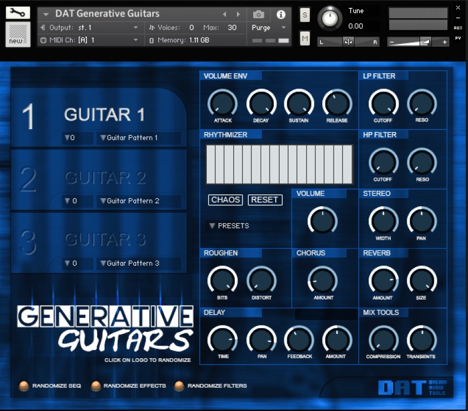Open the Guitar Pattern 1 dropdown
The image size is (468, 411).
click(138, 138)
